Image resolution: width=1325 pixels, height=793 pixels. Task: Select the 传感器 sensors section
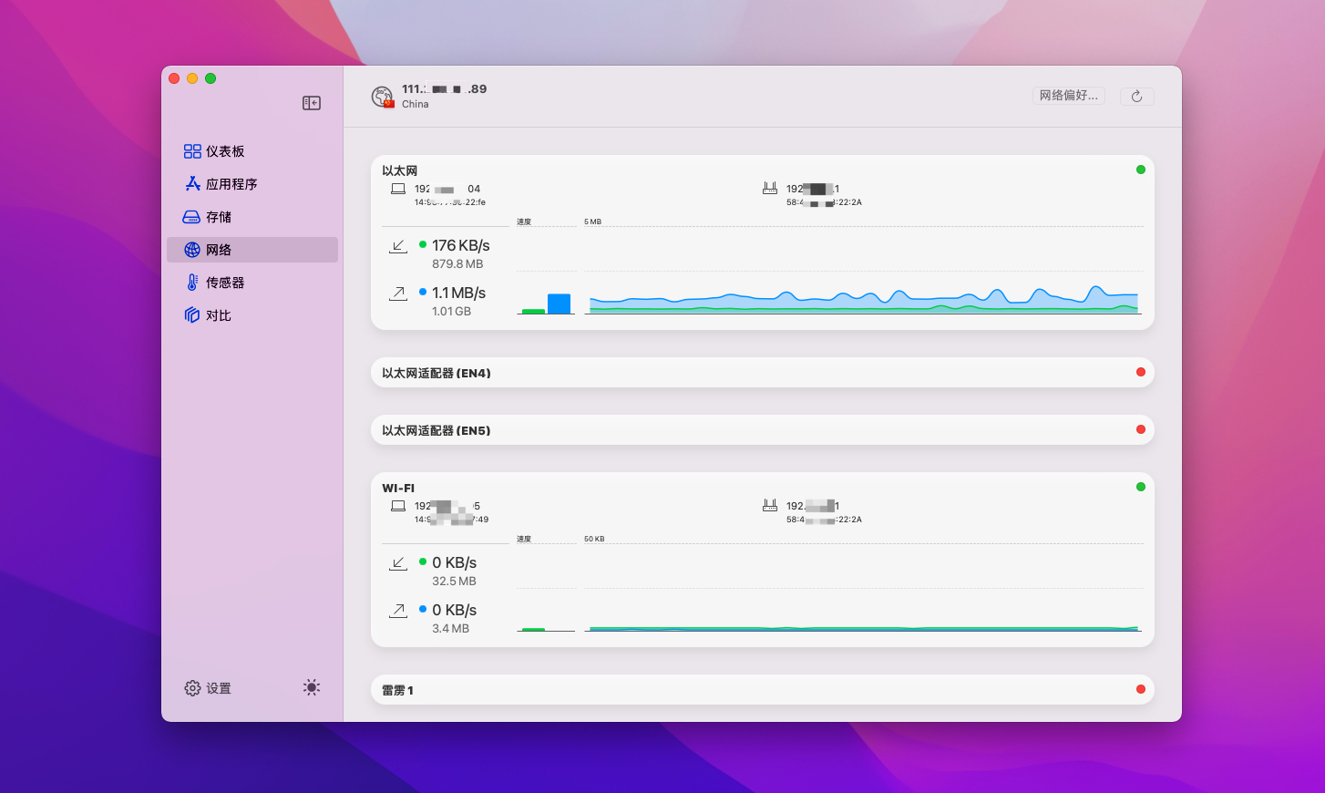(215, 283)
